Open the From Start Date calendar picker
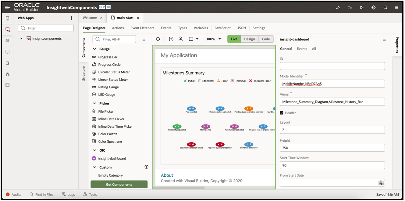The image size is (405, 201). tap(381, 183)
